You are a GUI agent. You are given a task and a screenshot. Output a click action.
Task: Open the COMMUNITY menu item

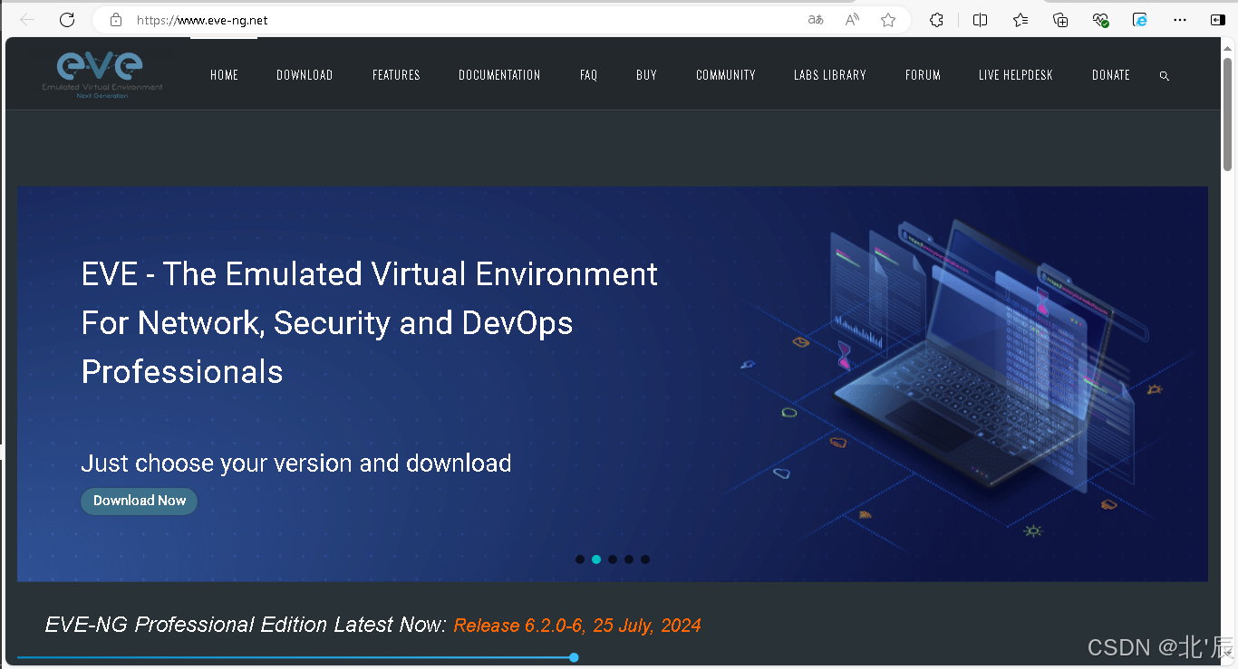click(726, 75)
